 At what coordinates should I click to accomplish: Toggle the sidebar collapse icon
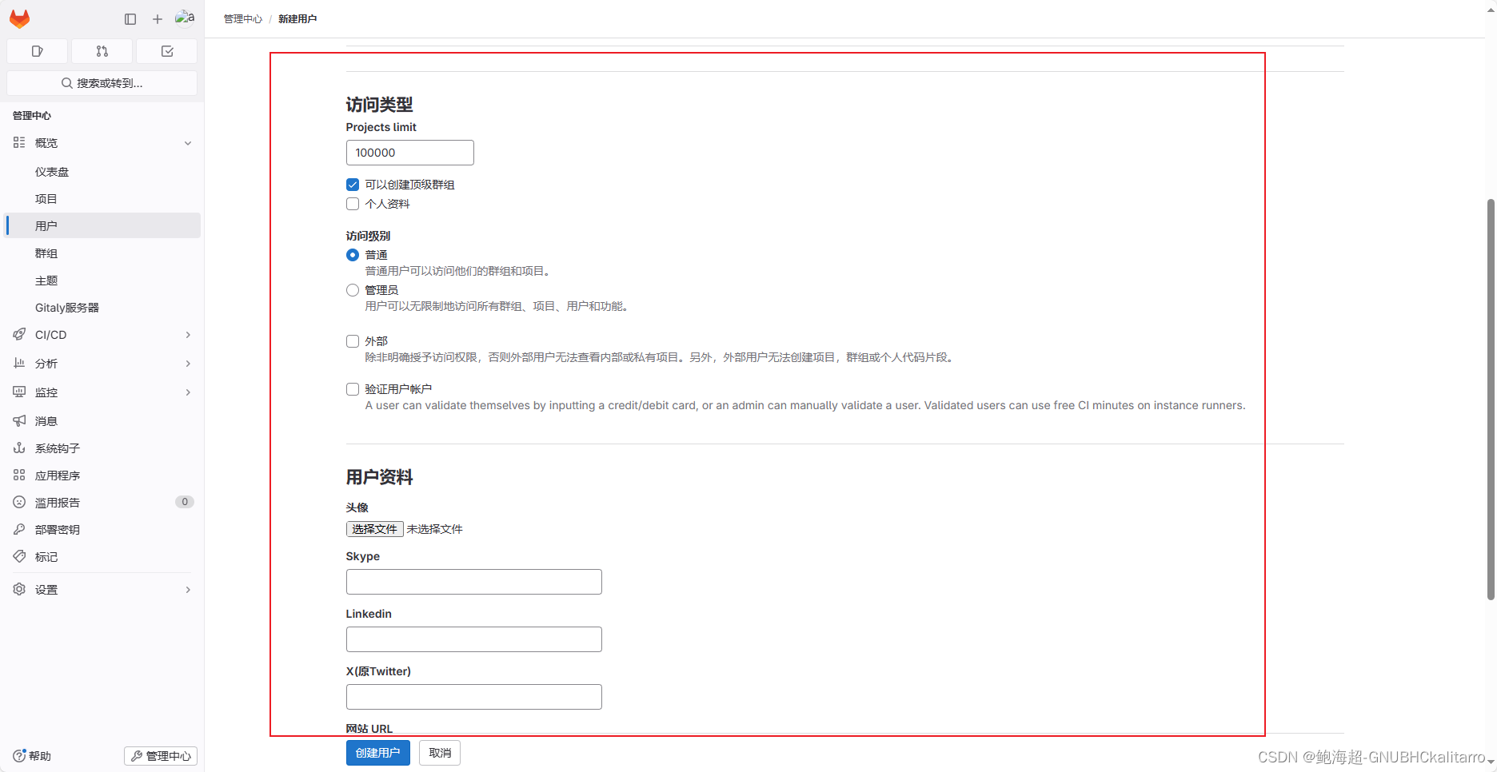coord(130,19)
